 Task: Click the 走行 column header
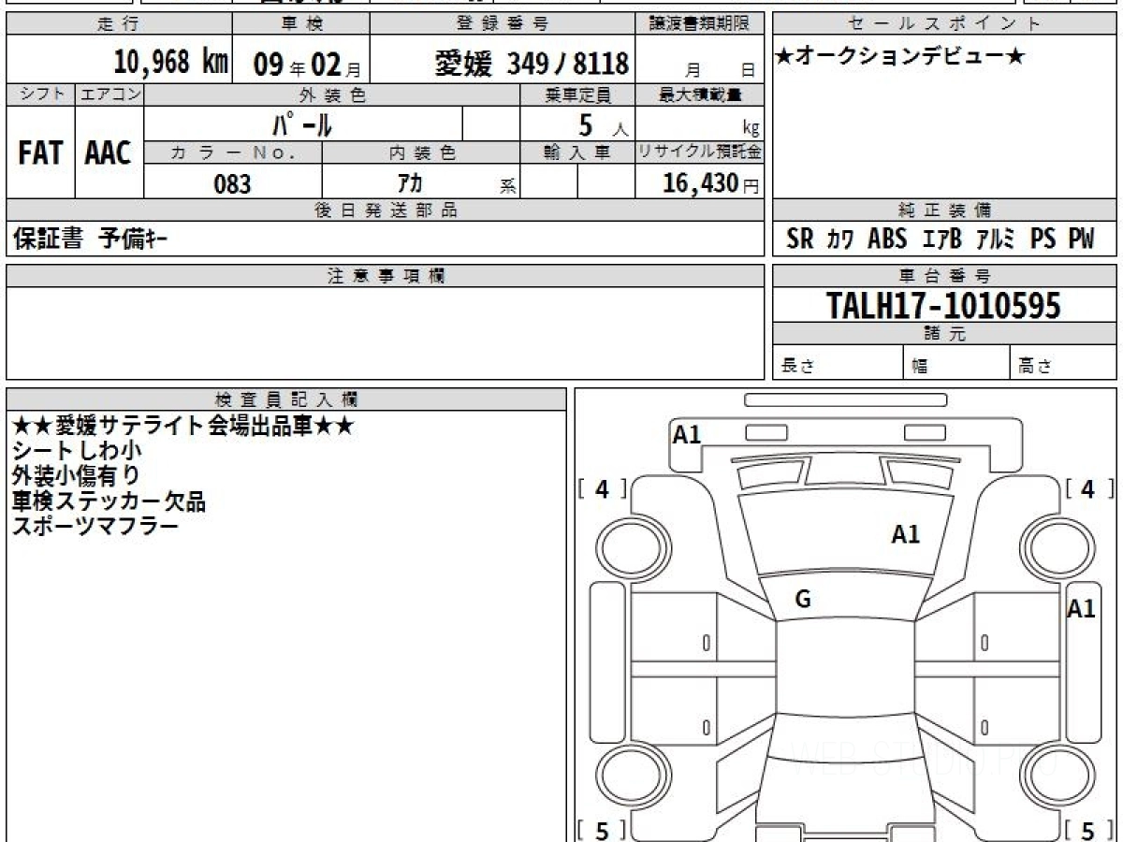coord(119,24)
